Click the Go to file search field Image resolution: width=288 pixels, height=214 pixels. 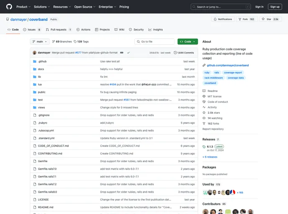click(155, 42)
